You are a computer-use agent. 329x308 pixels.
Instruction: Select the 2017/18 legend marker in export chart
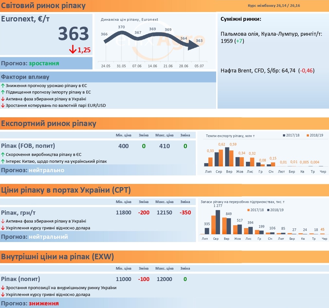coord(284,135)
